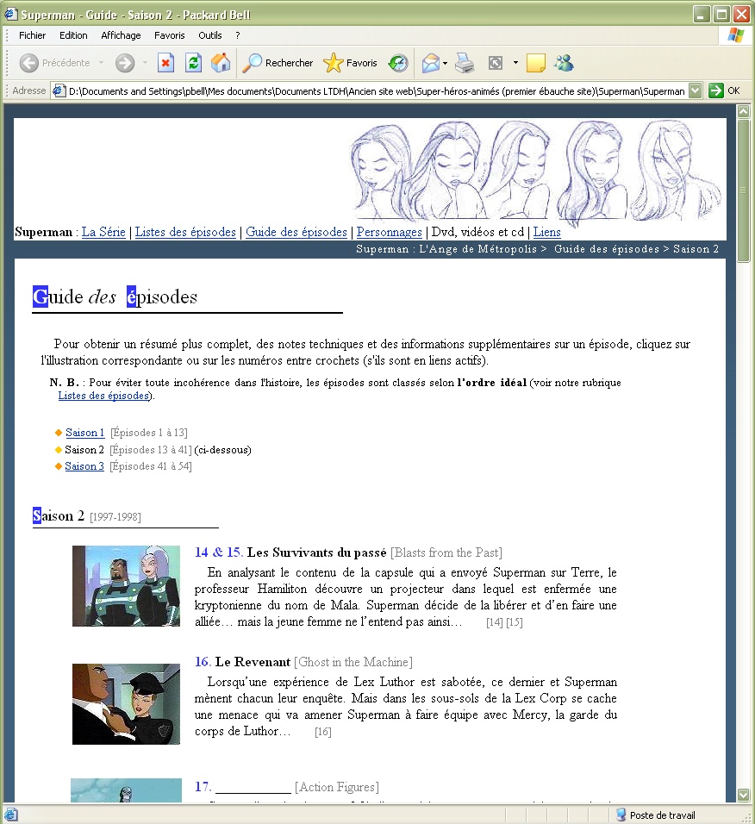Open the Listes des épisodes navigation link
This screenshot has width=755, height=824.
(x=185, y=232)
